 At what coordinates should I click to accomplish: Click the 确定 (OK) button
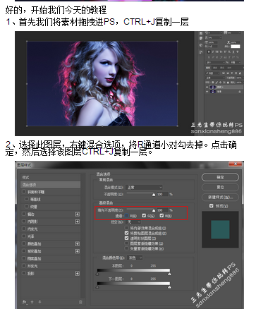(220, 177)
